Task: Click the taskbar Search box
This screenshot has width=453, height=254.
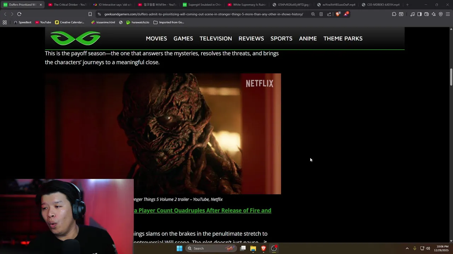Action: tap(211, 248)
